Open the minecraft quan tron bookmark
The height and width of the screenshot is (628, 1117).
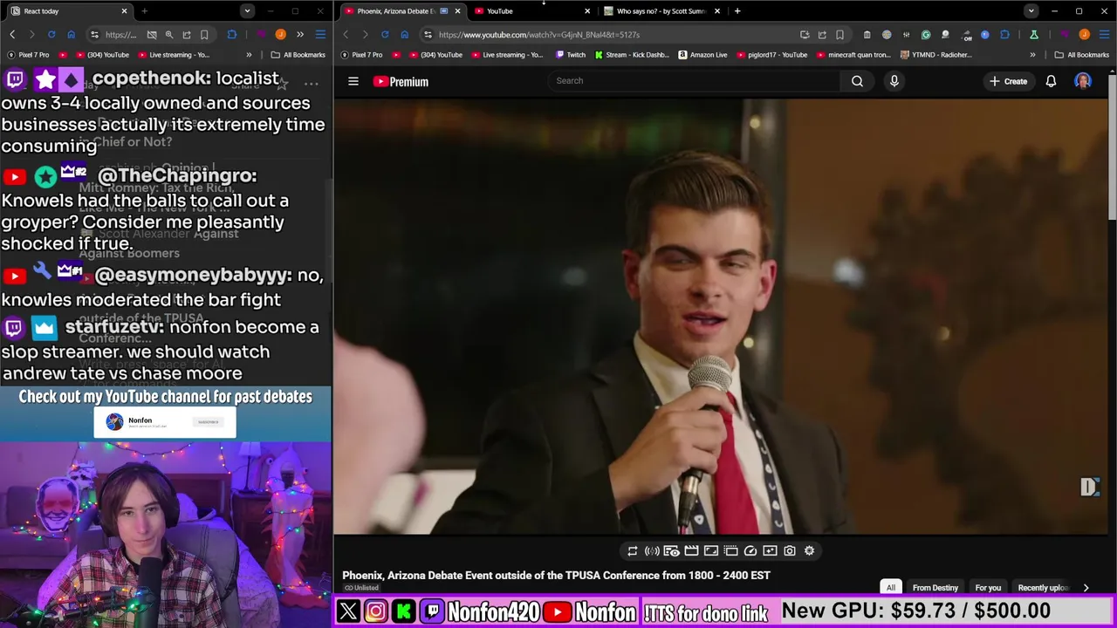click(853, 55)
